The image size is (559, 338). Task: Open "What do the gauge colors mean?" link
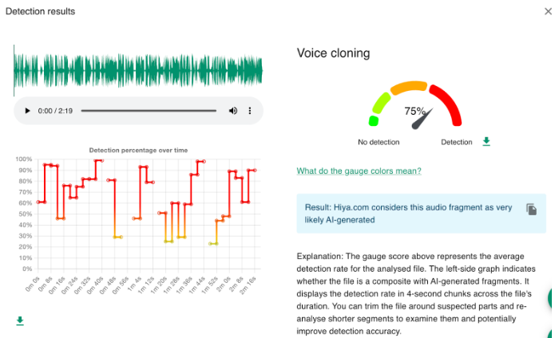[x=359, y=171]
